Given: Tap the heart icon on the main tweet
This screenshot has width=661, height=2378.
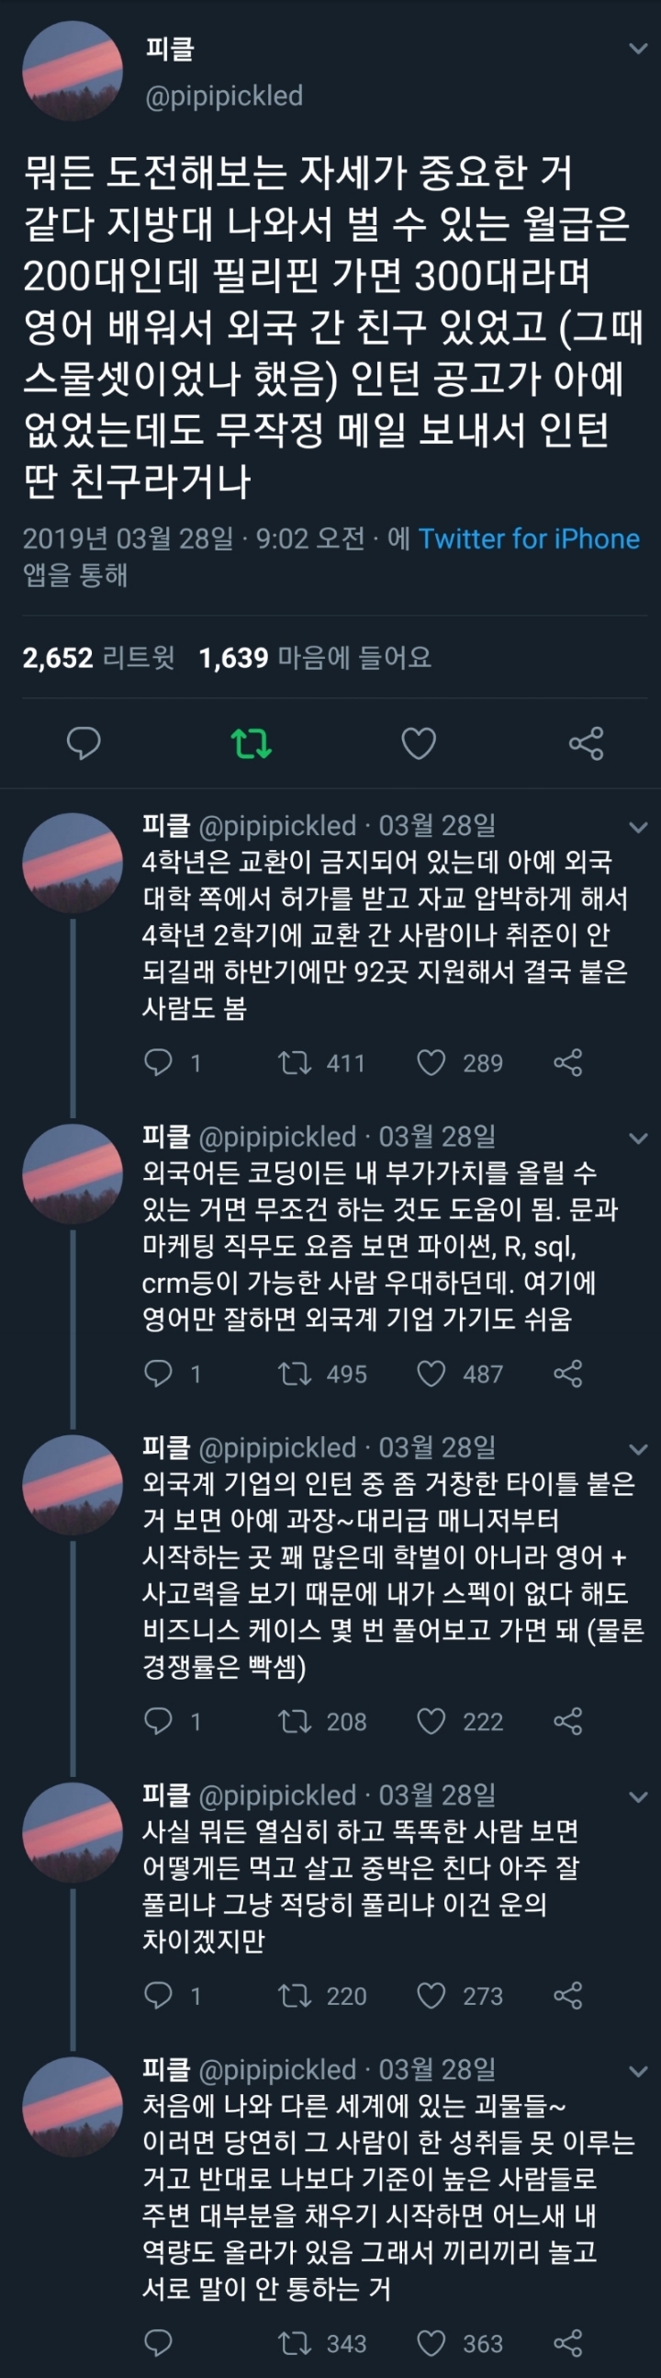Looking at the screenshot, I should 420,742.
